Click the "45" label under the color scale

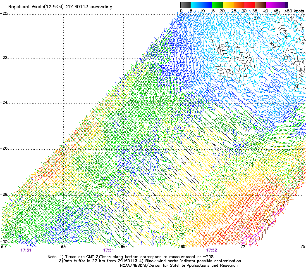coord(276,11)
